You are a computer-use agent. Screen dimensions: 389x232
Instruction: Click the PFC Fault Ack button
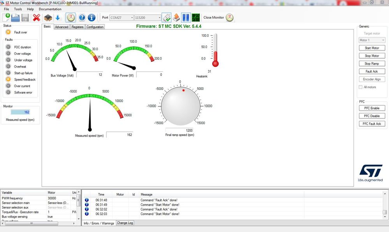372,124
